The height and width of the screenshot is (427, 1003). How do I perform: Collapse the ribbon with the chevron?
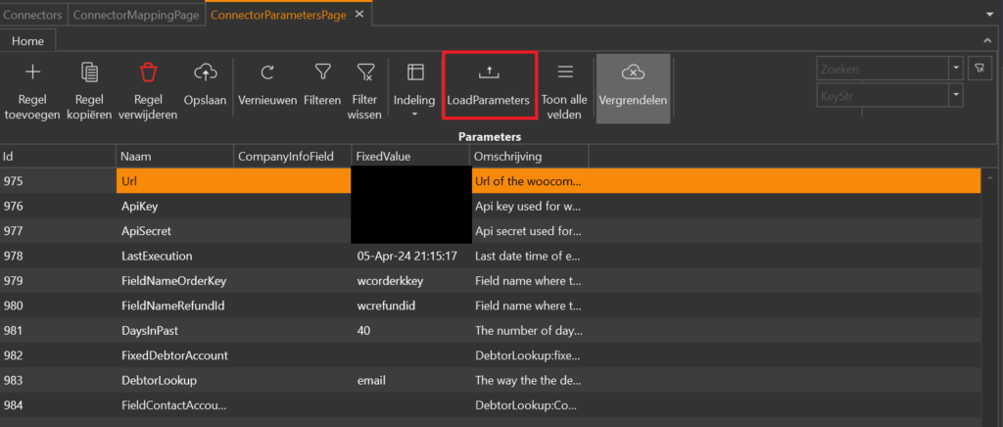coord(988,40)
